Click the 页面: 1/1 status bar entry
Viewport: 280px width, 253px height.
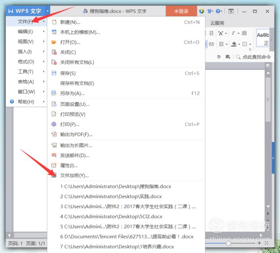[35, 243]
